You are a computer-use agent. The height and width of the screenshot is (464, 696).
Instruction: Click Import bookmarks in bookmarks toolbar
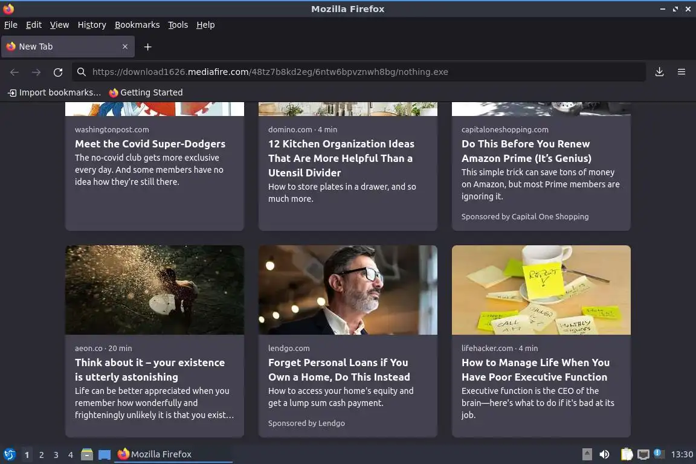[x=54, y=92]
